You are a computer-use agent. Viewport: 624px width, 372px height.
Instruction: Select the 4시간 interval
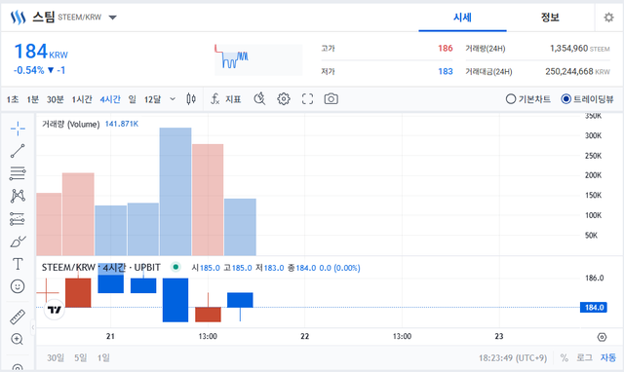(110, 99)
